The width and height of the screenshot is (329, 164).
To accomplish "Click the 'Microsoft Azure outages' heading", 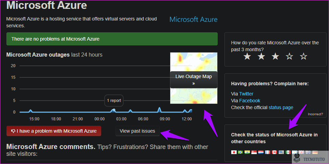I will point(38,55).
